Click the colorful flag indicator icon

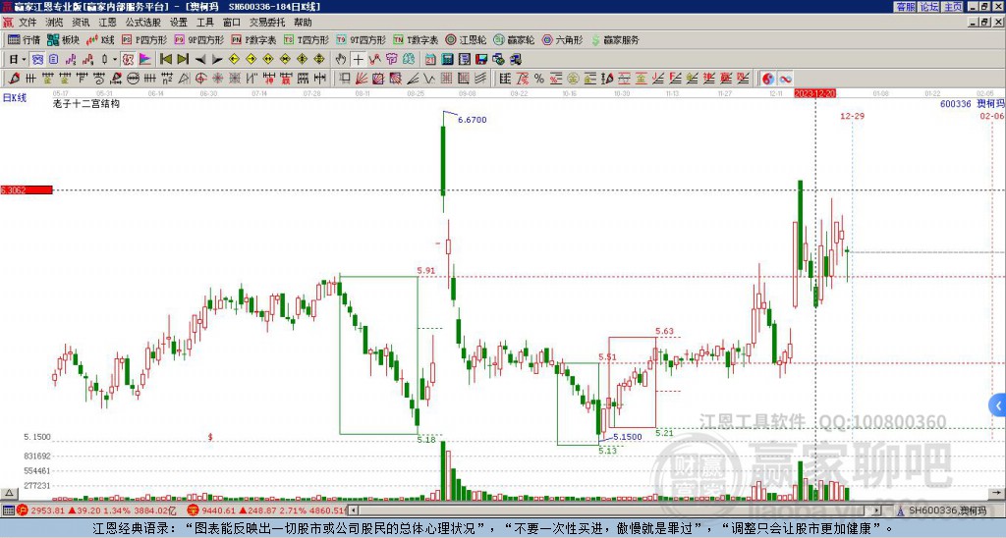click(144, 60)
